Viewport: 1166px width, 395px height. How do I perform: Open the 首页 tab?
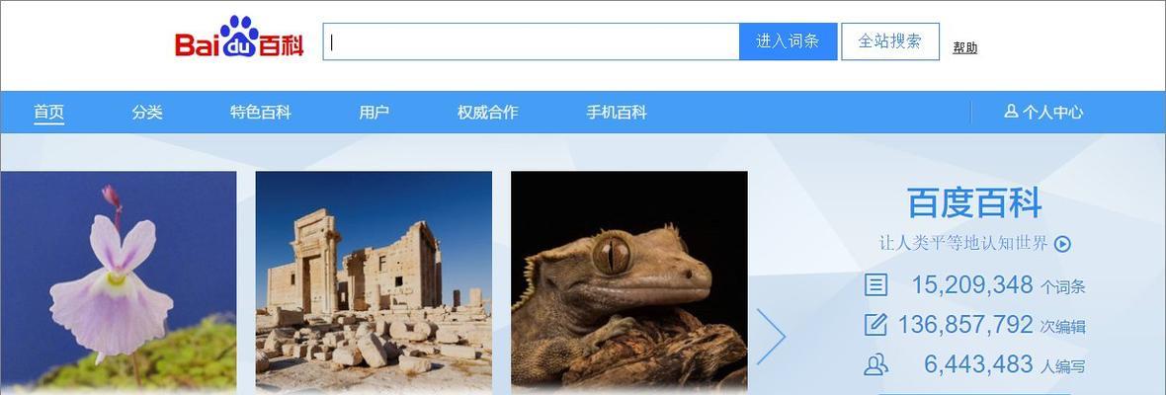pyautogui.click(x=49, y=113)
